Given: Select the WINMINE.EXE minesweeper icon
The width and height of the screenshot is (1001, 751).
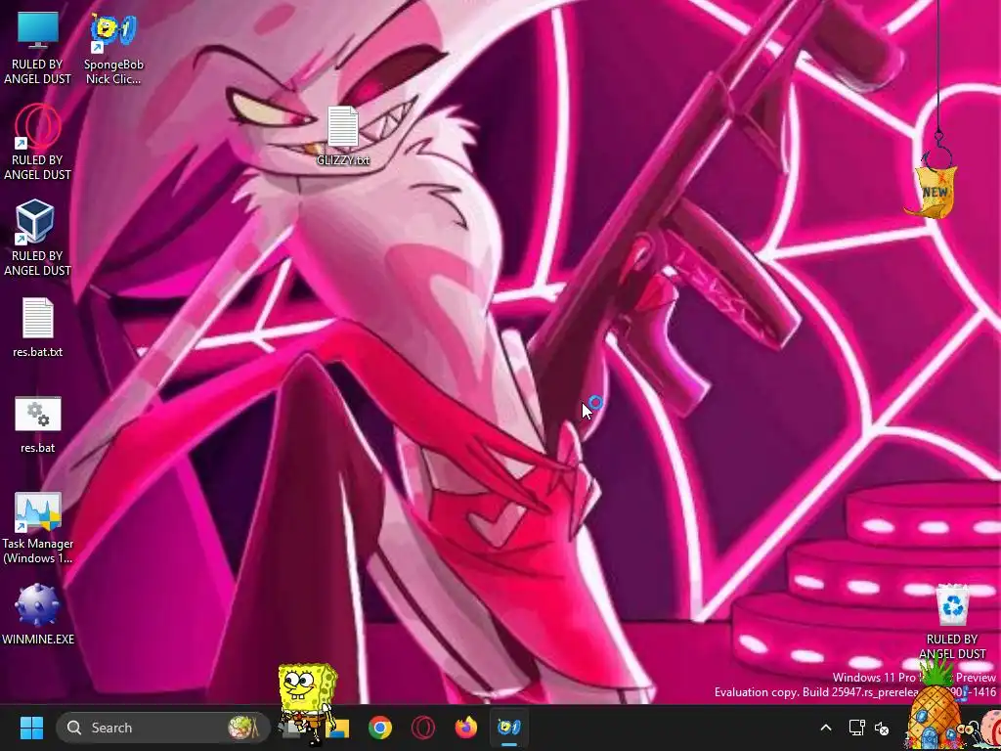Looking at the screenshot, I should click(x=37, y=605).
